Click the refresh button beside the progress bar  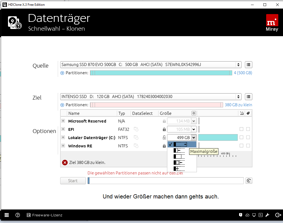tap(249, 180)
